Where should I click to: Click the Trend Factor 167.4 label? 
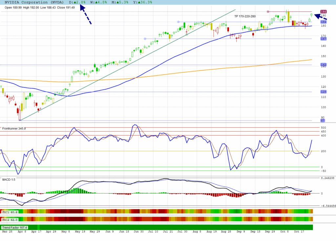coord(15,227)
